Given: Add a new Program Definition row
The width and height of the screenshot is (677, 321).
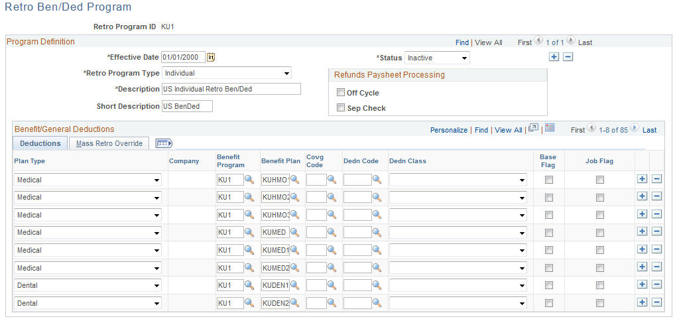Looking at the screenshot, I should (554, 57).
